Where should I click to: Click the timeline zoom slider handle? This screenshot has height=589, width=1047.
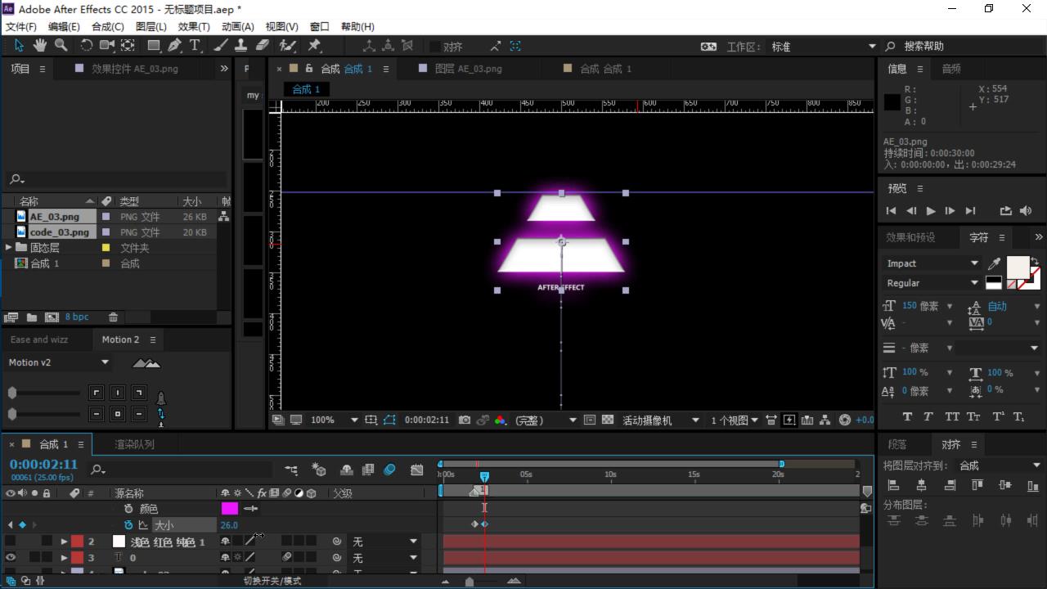(x=469, y=582)
